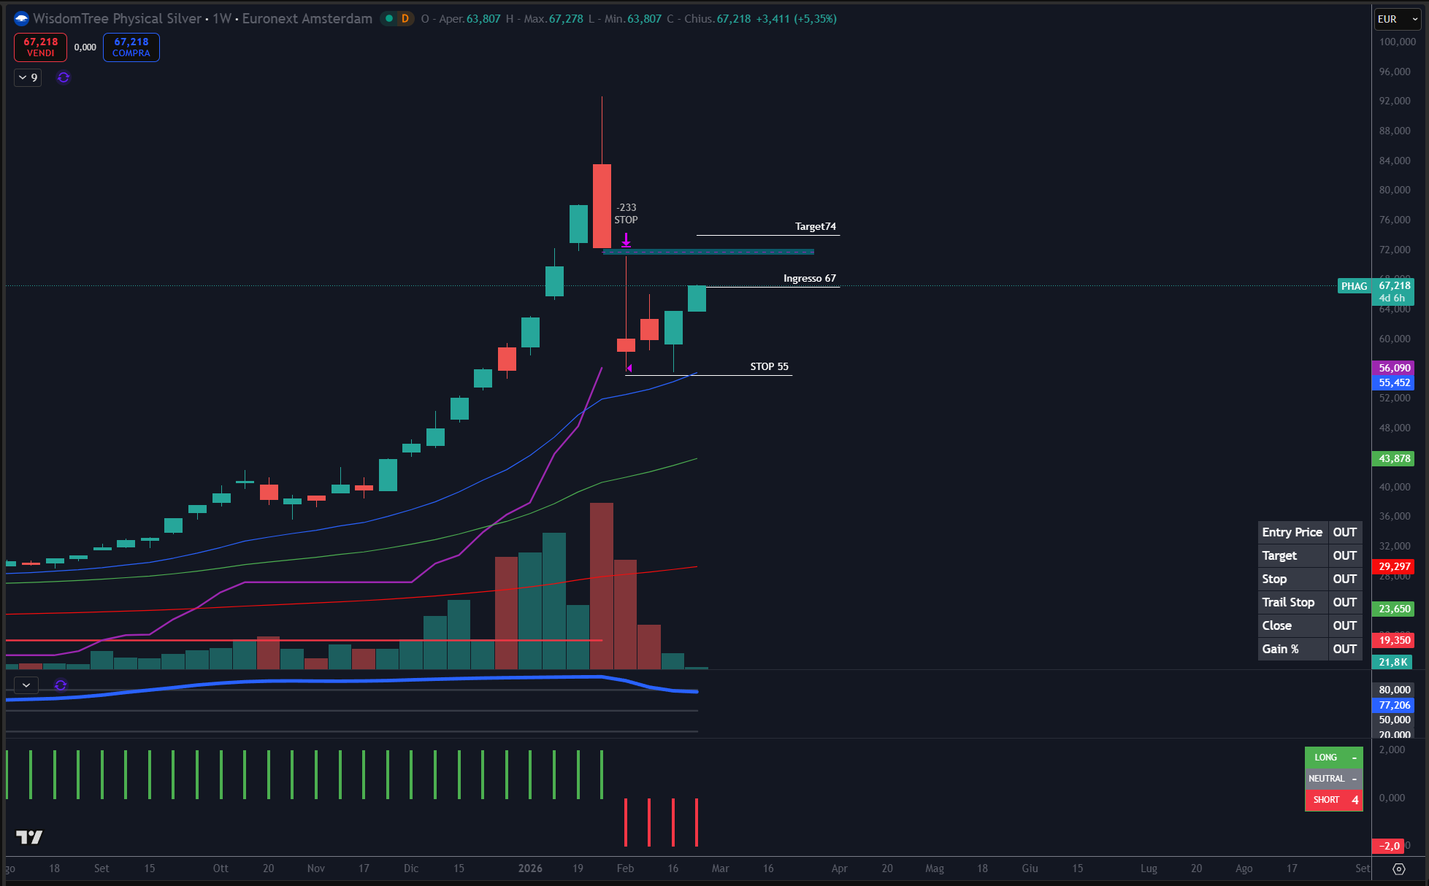
Task: Click the TradingView logo watermark
Action: [x=29, y=837]
